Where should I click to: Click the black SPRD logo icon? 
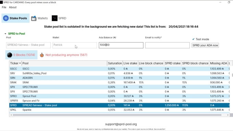pyautogui.click(x=54, y=18)
